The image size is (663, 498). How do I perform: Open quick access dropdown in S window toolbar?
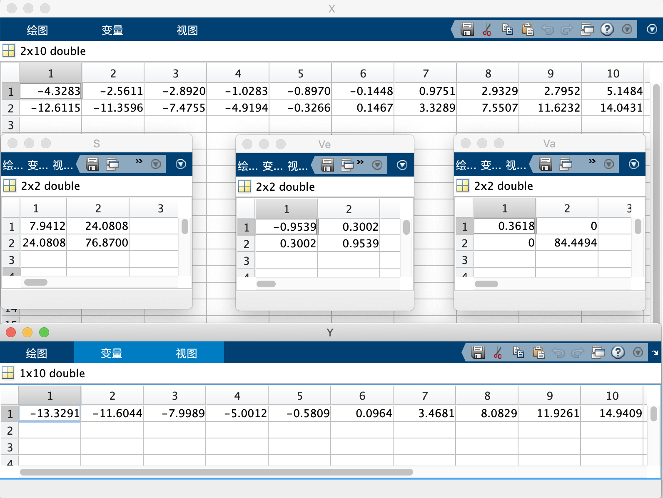pos(156,164)
